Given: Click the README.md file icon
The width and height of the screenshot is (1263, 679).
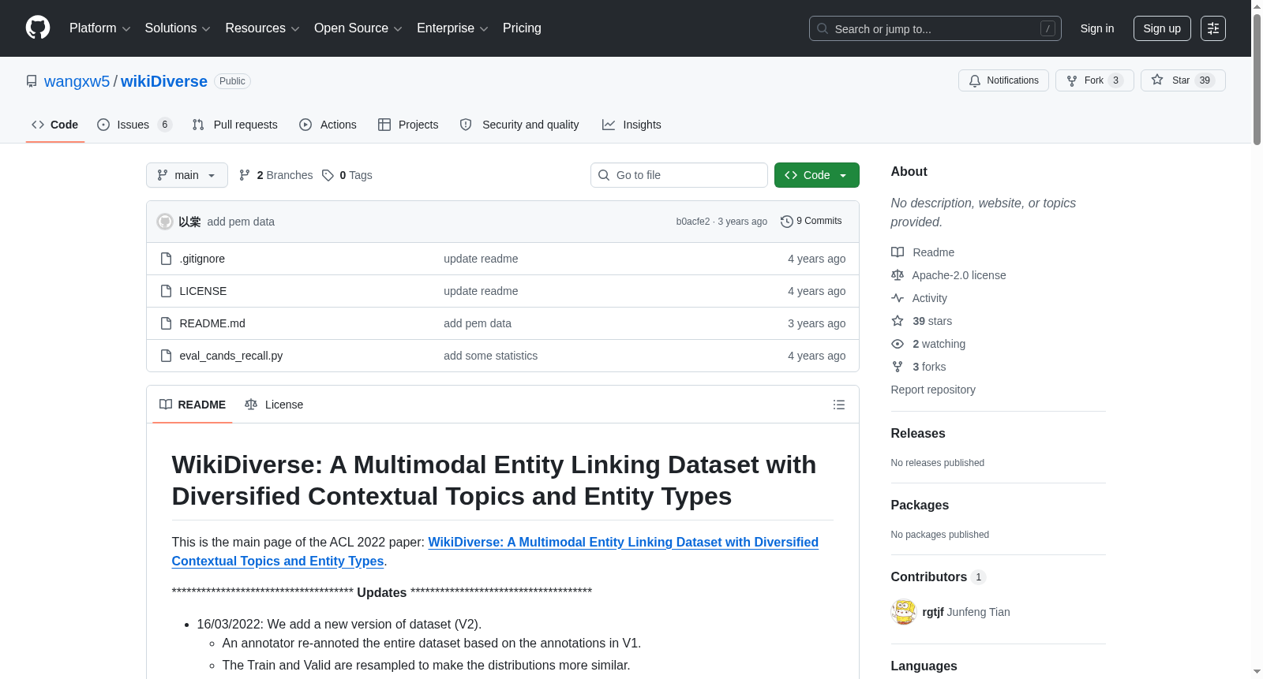Looking at the screenshot, I should coord(166,323).
